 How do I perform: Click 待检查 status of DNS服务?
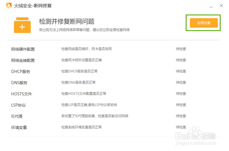pos(181,82)
